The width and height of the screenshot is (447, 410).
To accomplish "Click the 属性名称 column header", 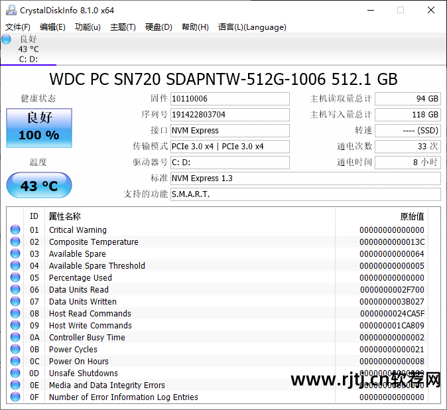I will coord(190,216).
